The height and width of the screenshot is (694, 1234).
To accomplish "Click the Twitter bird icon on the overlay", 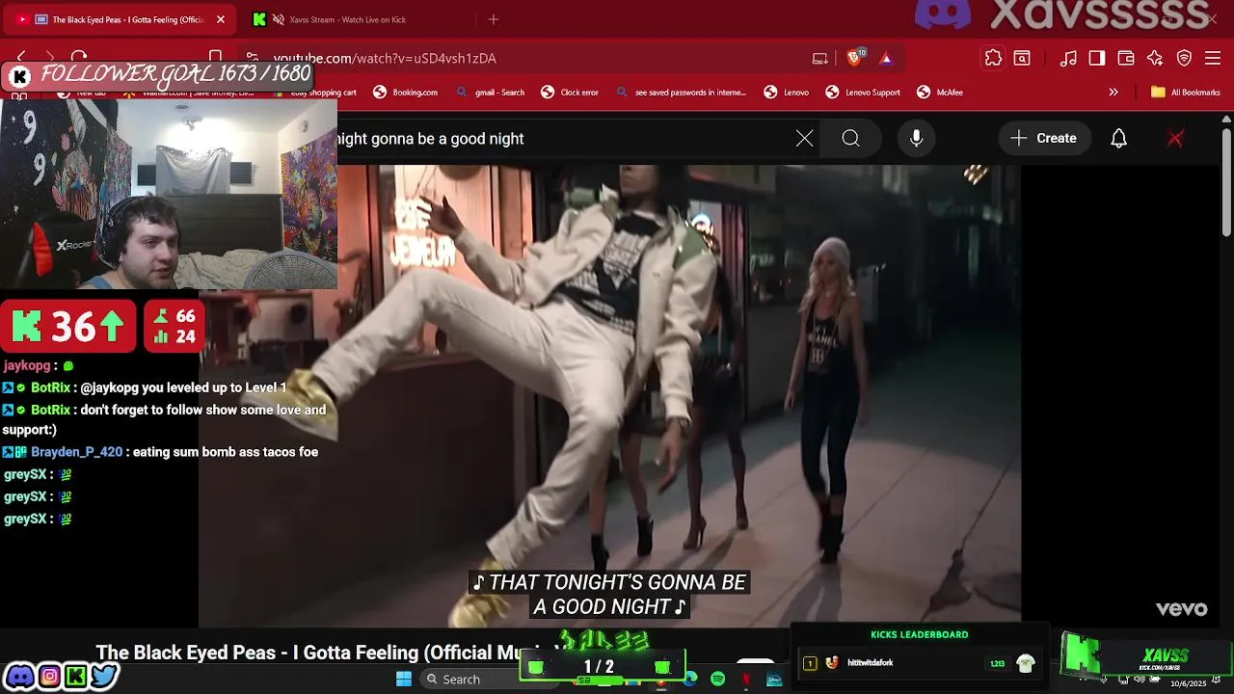I will [x=103, y=677].
